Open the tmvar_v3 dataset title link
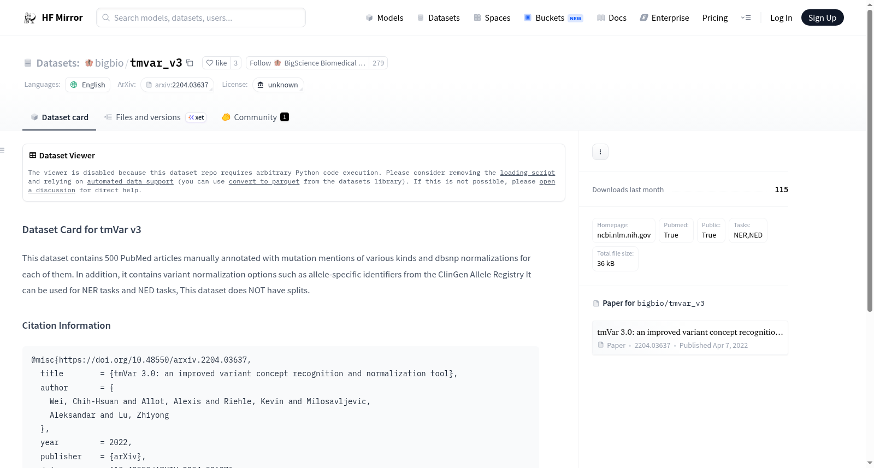 156,63
